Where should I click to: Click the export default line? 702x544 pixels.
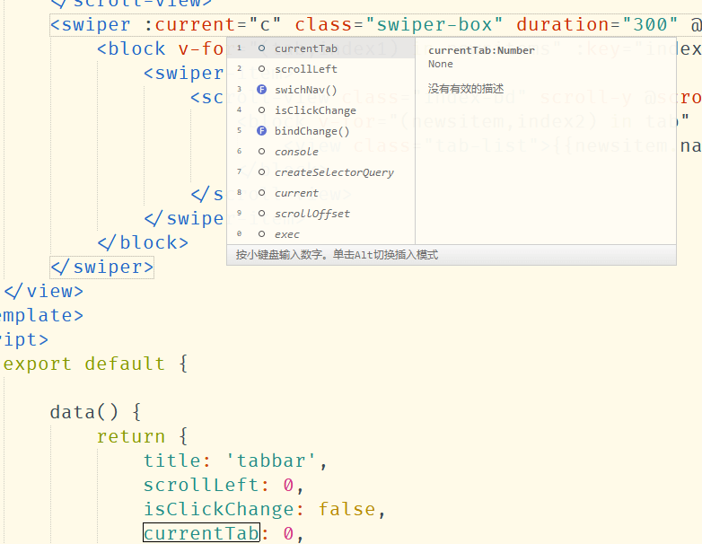pos(95,364)
